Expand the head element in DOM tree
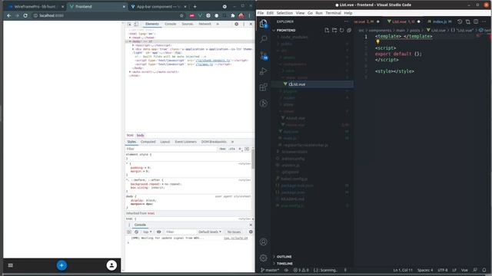The width and height of the screenshot is (492, 276). pos(130,38)
